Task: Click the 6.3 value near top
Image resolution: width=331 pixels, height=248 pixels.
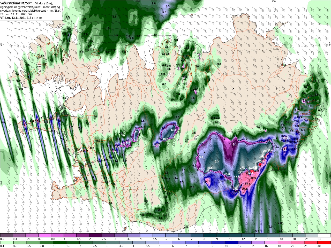Action: (x=168, y=6)
